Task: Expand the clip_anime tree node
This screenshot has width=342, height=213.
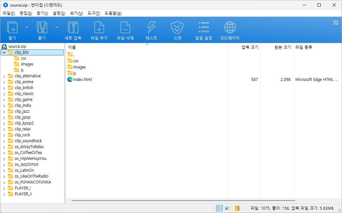Action: [4, 82]
